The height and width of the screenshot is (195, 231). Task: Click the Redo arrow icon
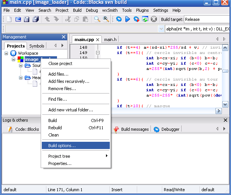click(56, 19)
